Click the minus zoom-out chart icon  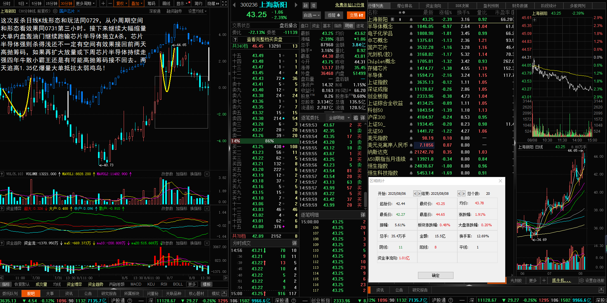pyautogui.click(x=110, y=3)
